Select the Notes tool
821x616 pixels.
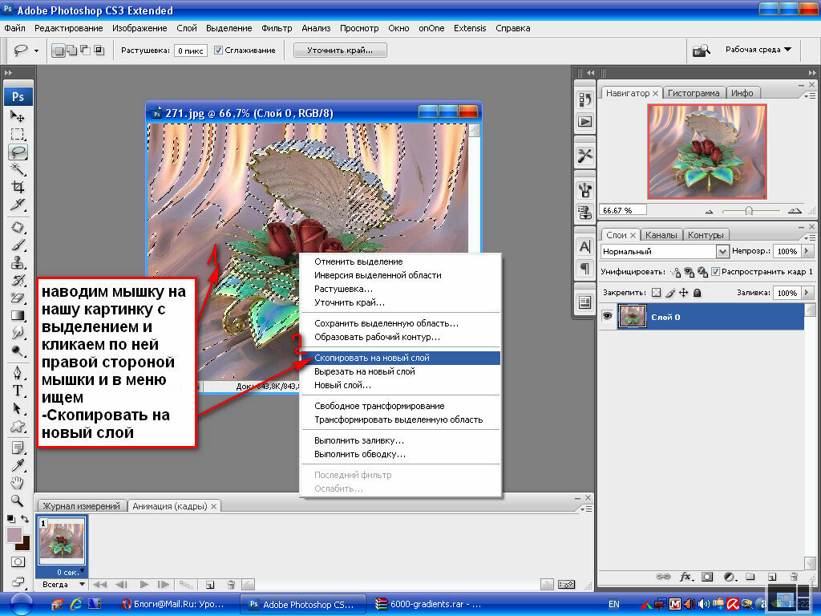pyautogui.click(x=18, y=448)
